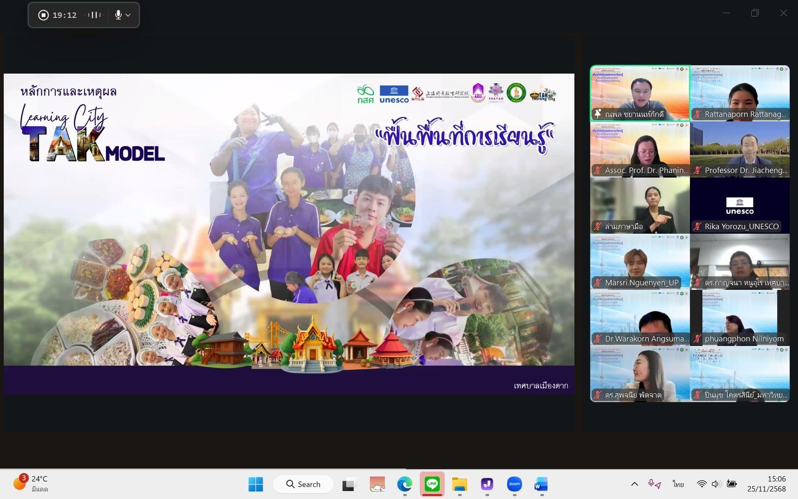Expand microphone options chevron in recorder bar
Screen dimensions: 798x499
tap(128, 15)
